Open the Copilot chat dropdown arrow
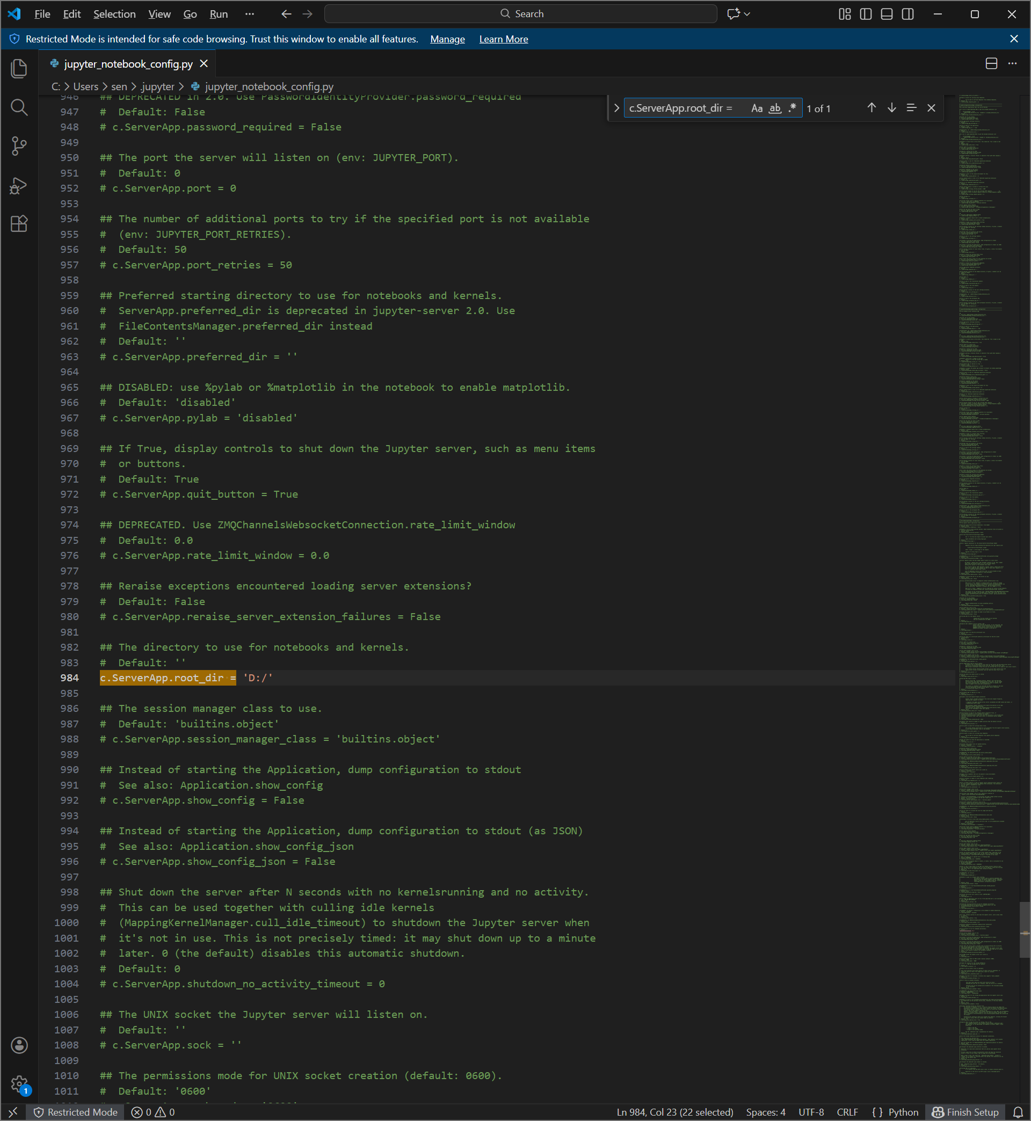The width and height of the screenshot is (1031, 1121). click(x=747, y=14)
